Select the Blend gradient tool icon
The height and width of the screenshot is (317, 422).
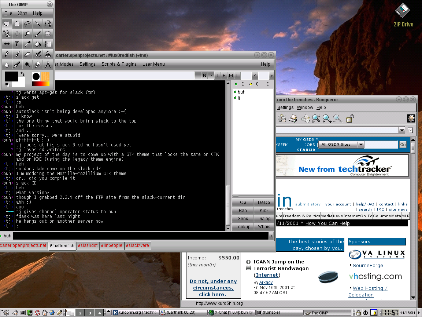(x=48, y=44)
